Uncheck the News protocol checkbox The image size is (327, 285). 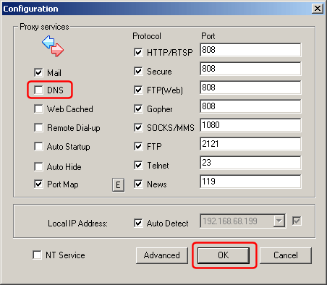click(138, 184)
